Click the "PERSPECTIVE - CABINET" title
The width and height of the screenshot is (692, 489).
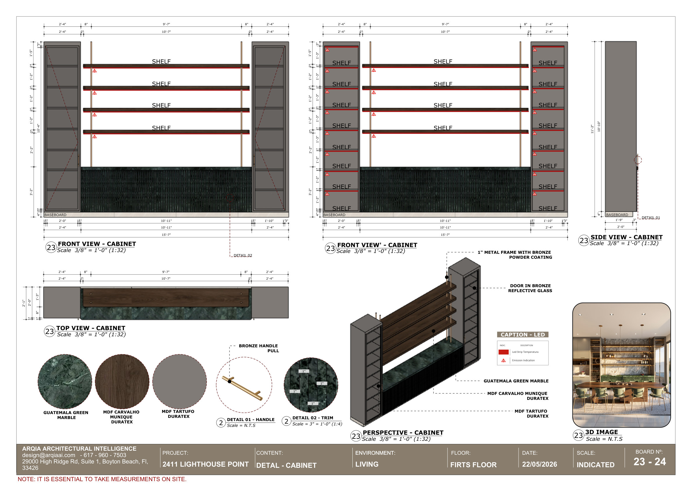(x=403, y=432)
